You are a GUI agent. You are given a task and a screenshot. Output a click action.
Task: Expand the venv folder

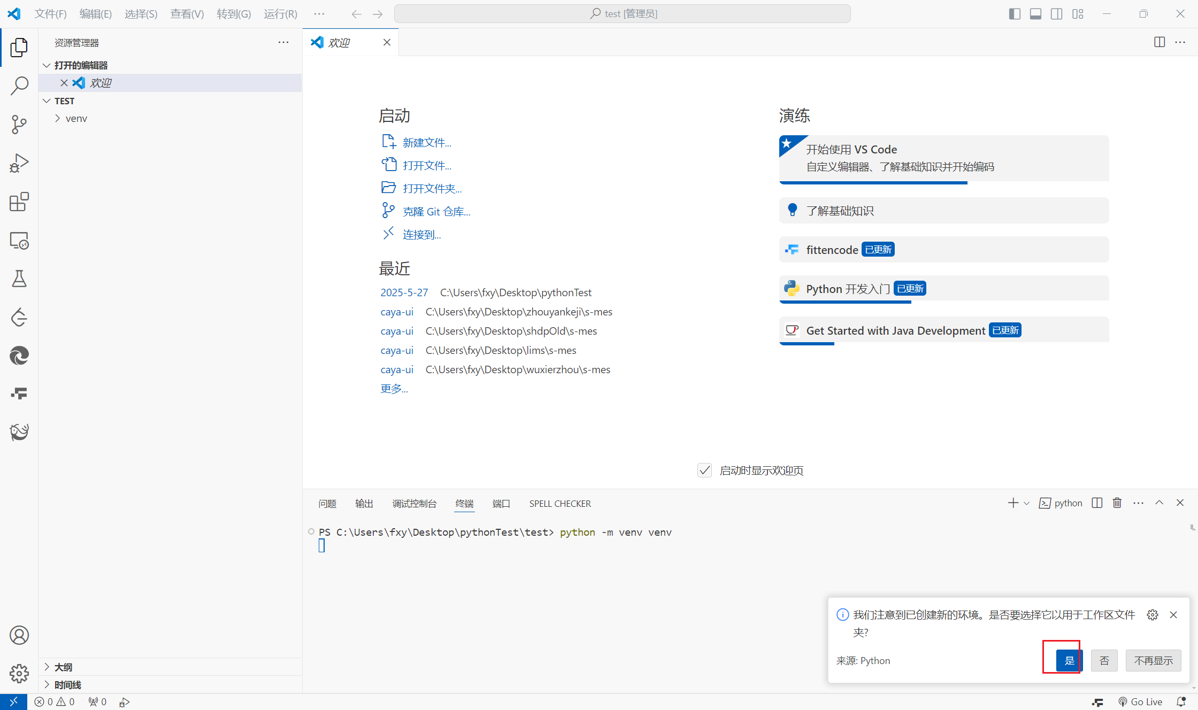pyautogui.click(x=76, y=119)
